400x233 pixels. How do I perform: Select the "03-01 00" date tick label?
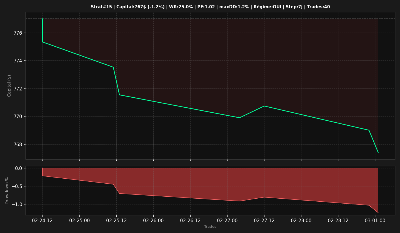click(x=375, y=221)
